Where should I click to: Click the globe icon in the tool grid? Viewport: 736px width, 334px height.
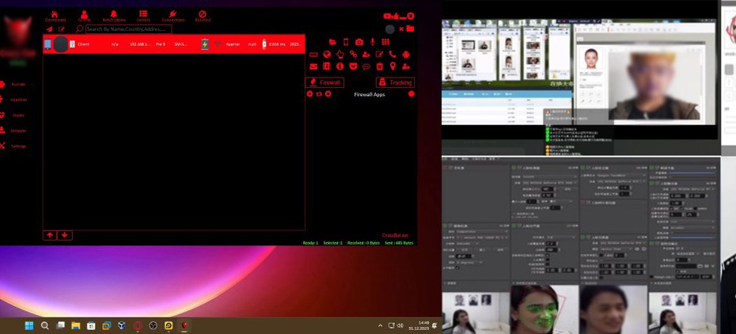[327, 55]
